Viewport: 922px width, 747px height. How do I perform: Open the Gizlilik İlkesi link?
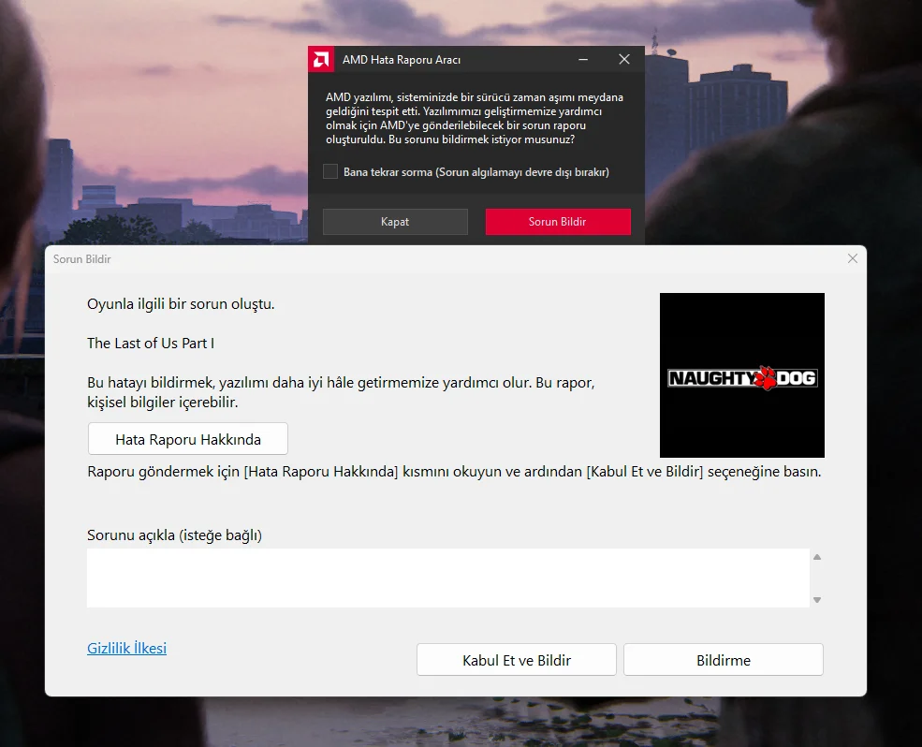pyautogui.click(x=127, y=648)
